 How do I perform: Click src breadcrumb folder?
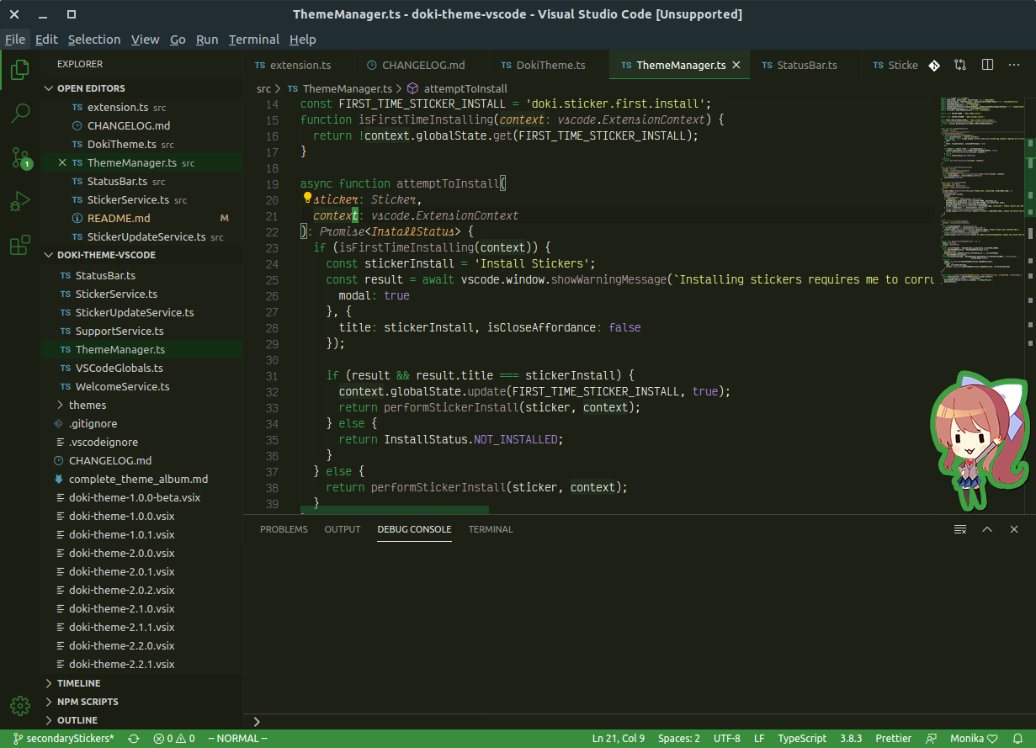point(263,88)
